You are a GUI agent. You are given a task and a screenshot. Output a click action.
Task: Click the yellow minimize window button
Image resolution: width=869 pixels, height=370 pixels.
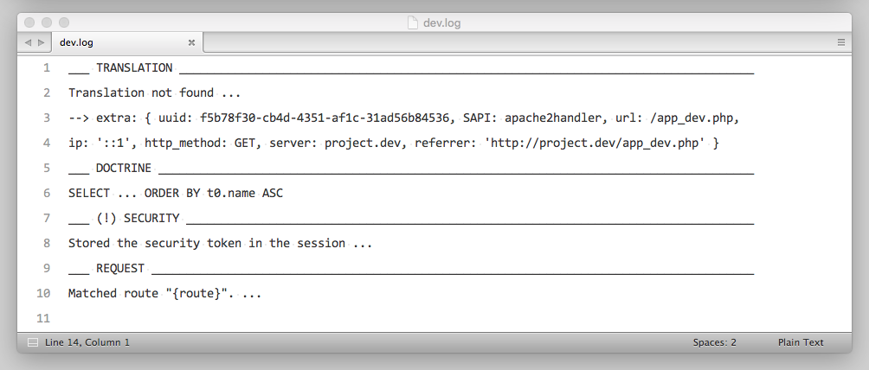(47, 22)
